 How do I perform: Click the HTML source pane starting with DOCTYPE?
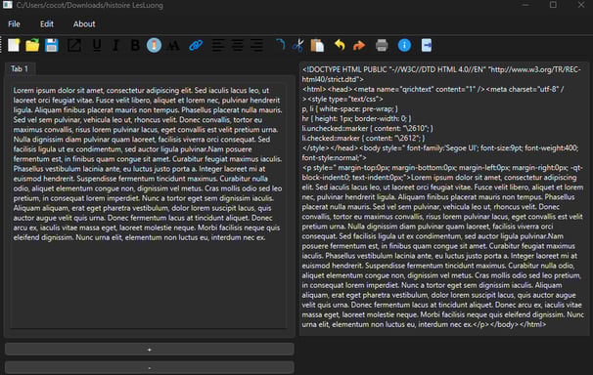(x=444, y=198)
